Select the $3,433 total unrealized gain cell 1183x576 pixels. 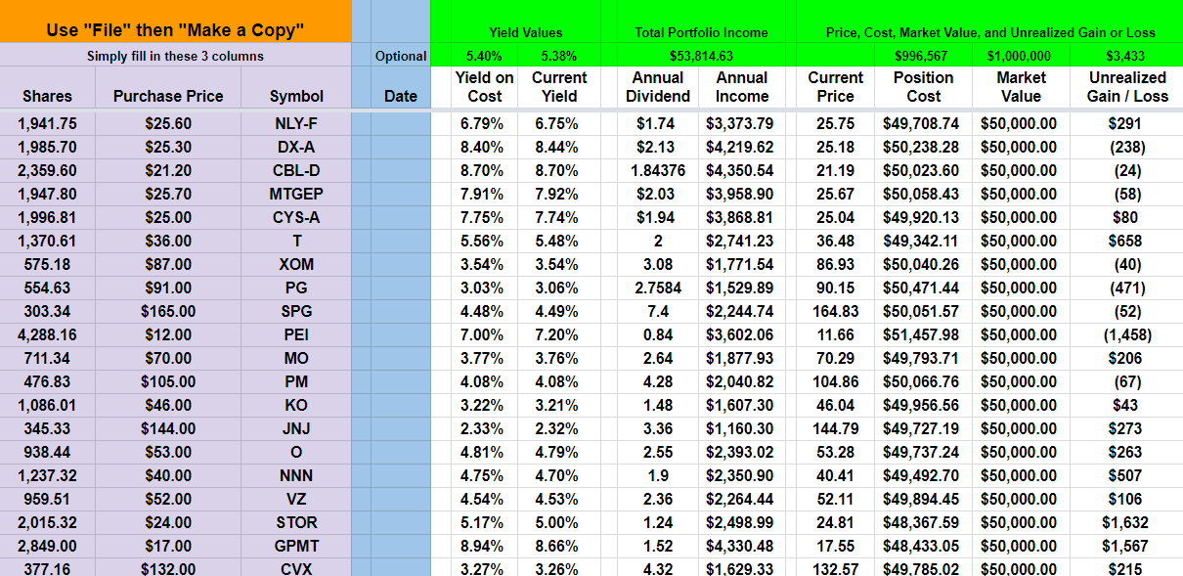tap(1126, 56)
